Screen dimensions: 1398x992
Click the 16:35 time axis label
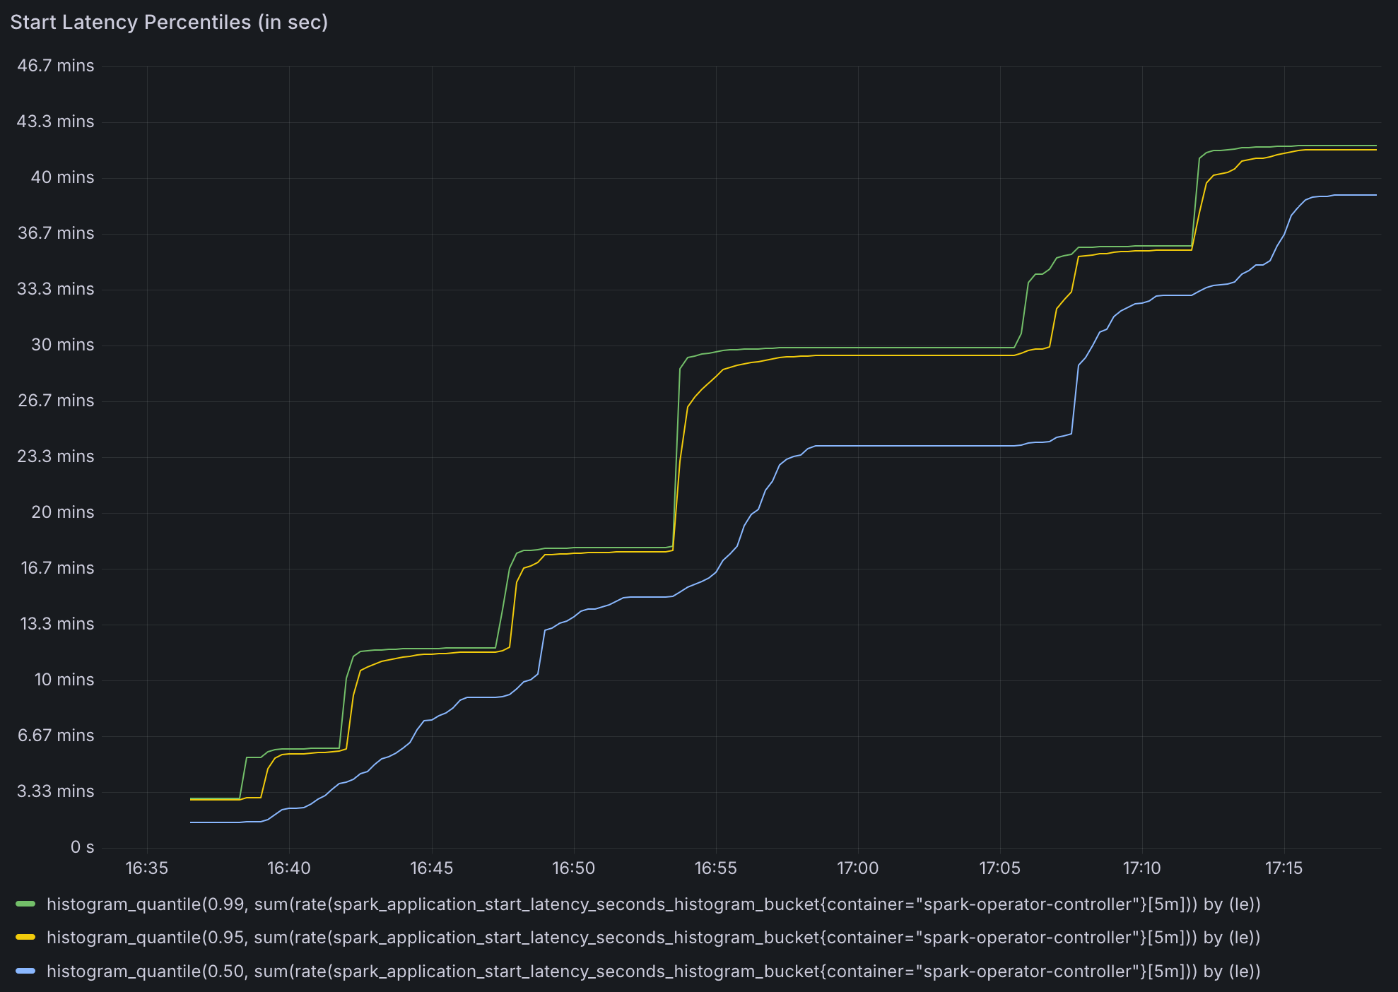[x=146, y=868]
